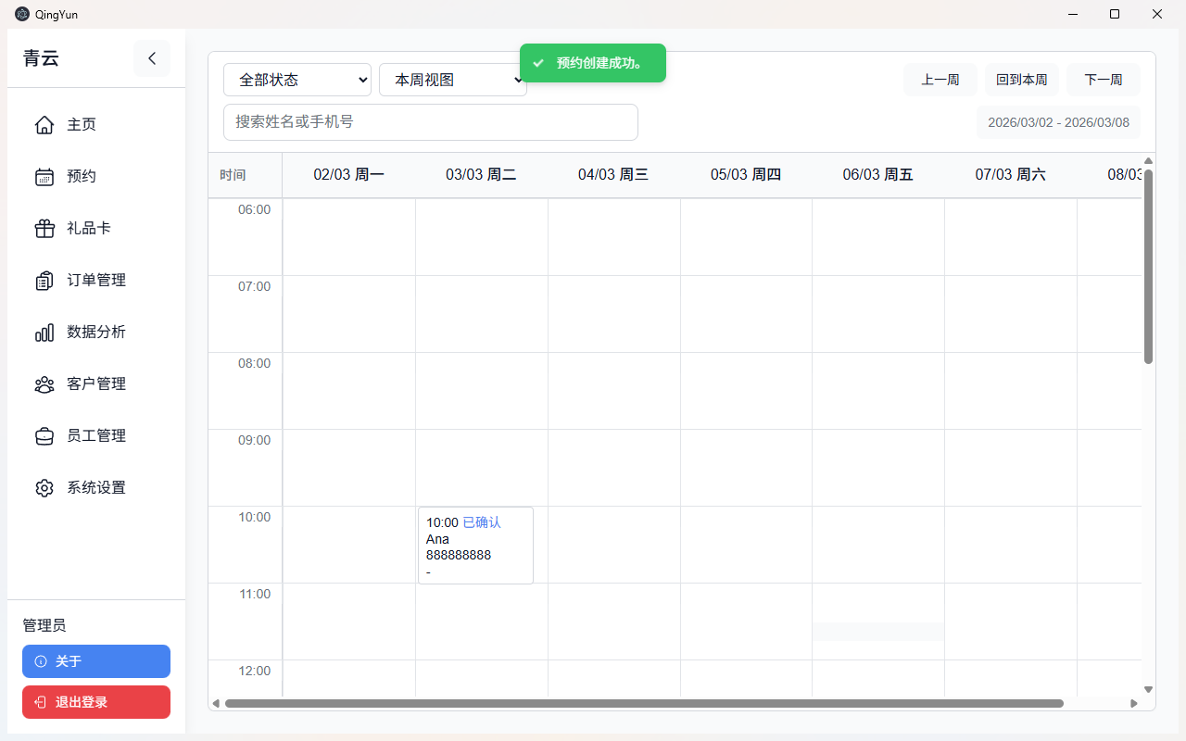Click the QingYun app logo in title bar

coord(22,14)
